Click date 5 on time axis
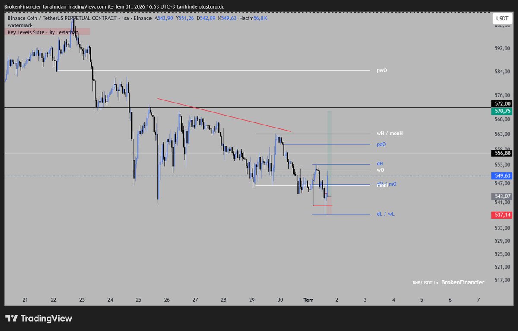 (422, 300)
